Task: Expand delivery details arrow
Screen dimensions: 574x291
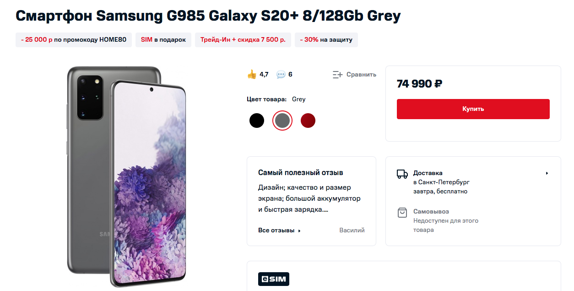Action: (x=547, y=173)
